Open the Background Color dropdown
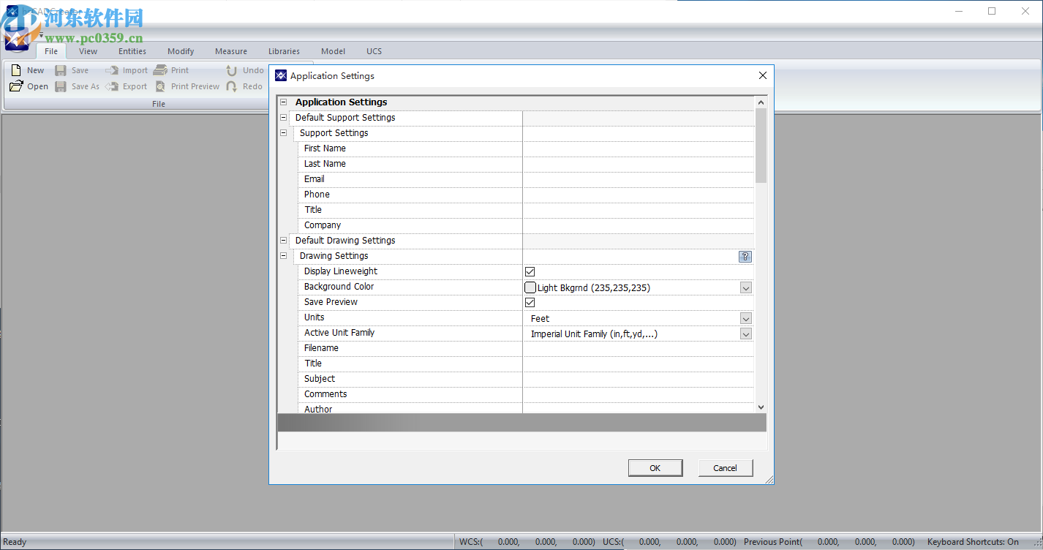Viewport: 1043px width, 550px height. pyautogui.click(x=746, y=287)
